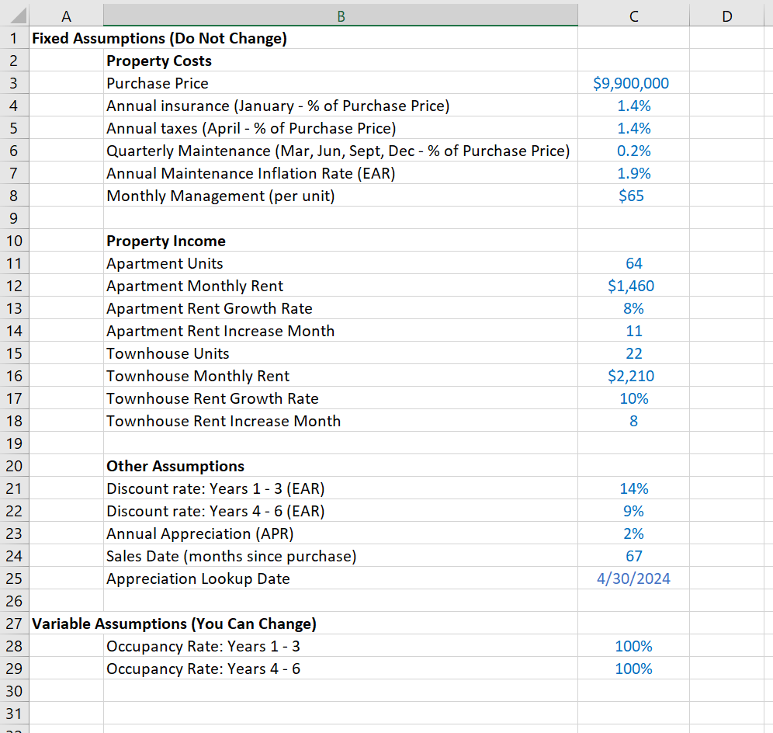Click the Property Costs heading cell
The image size is (773, 733).
click(x=341, y=61)
